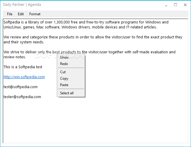
Task: Click the test@softpedia.com text line
Action: coord(21,87)
